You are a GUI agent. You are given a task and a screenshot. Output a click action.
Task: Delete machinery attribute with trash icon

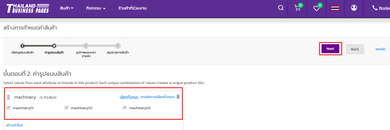click(x=178, y=97)
